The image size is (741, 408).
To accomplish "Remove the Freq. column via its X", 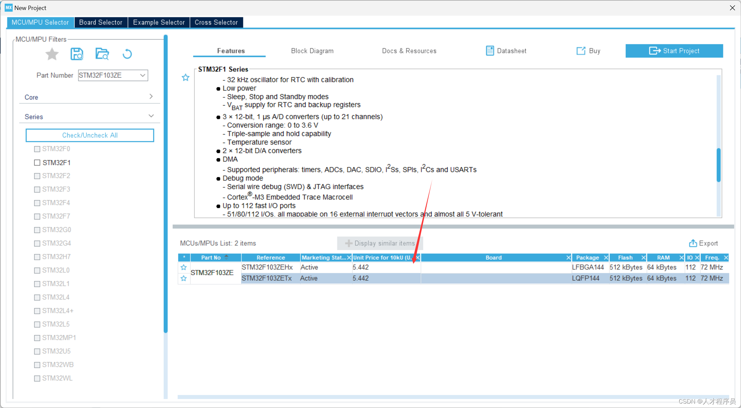I will (726, 257).
